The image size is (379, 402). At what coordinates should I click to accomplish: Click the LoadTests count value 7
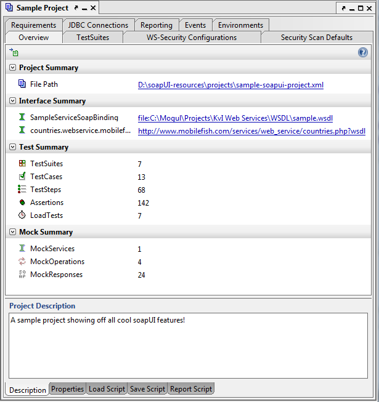point(140,216)
